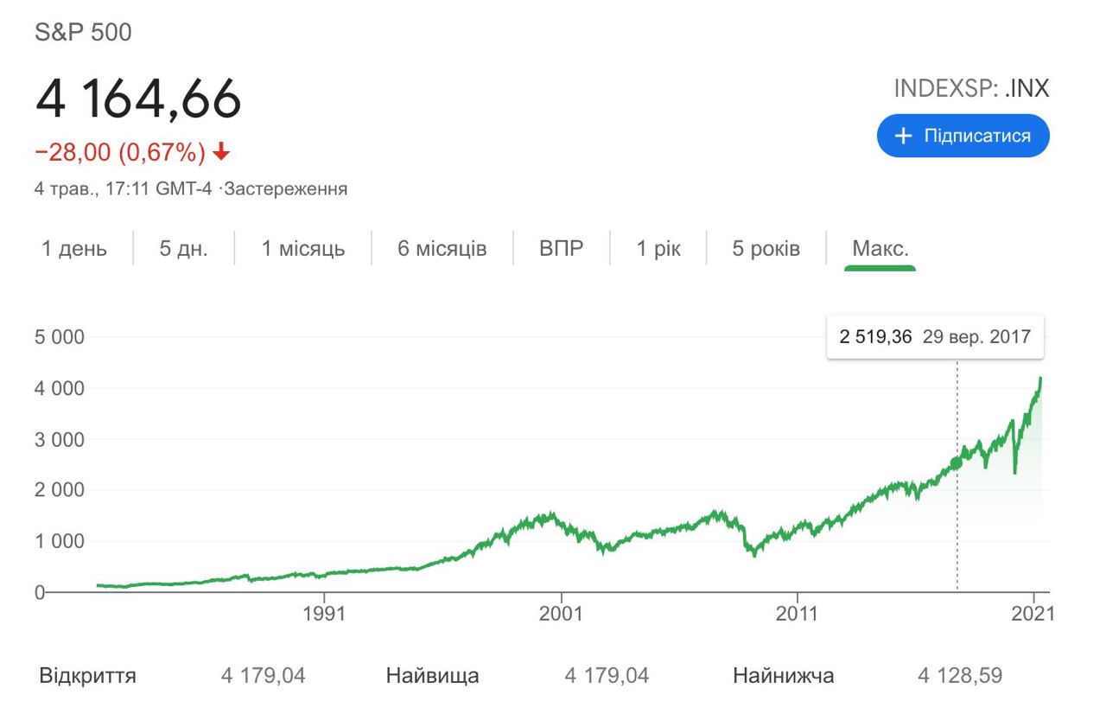Click the 2 519,36 tooltip box
1106x714 pixels.
pyautogui.click(x=935, y=336)
